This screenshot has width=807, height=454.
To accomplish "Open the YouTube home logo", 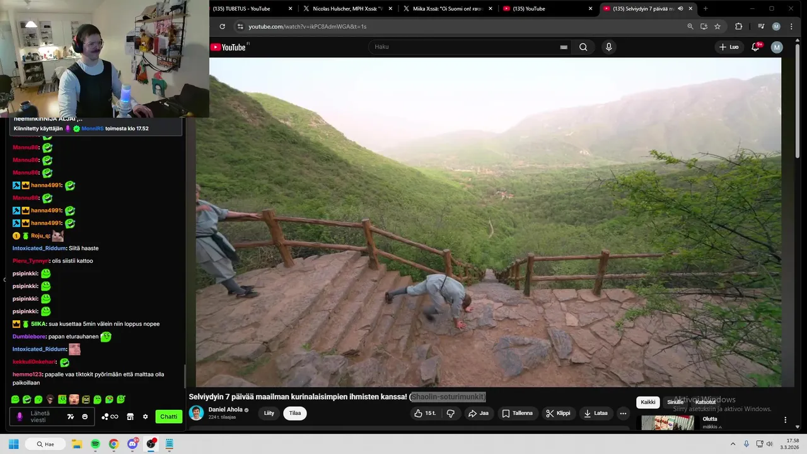I will click(228, 47).
